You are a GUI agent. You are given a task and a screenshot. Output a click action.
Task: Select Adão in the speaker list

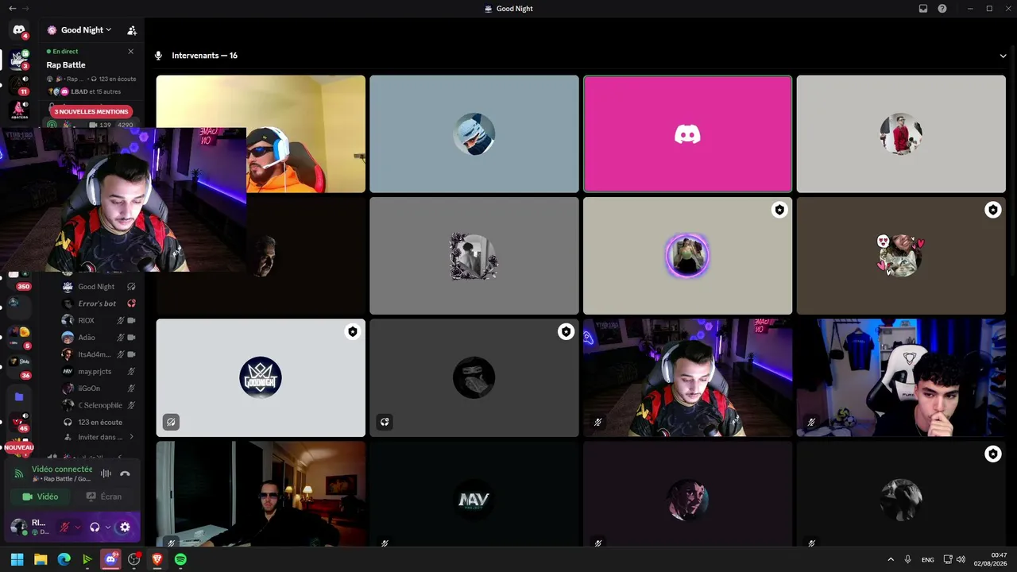(x=99, y=338)
